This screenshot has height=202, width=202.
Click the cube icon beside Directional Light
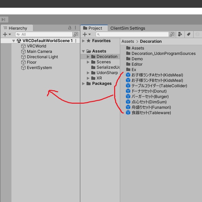(x=23, y=57)
